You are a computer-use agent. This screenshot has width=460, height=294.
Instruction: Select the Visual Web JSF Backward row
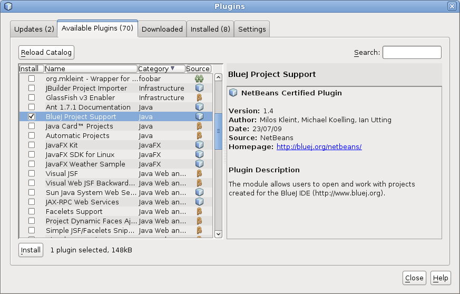[116, 183]
